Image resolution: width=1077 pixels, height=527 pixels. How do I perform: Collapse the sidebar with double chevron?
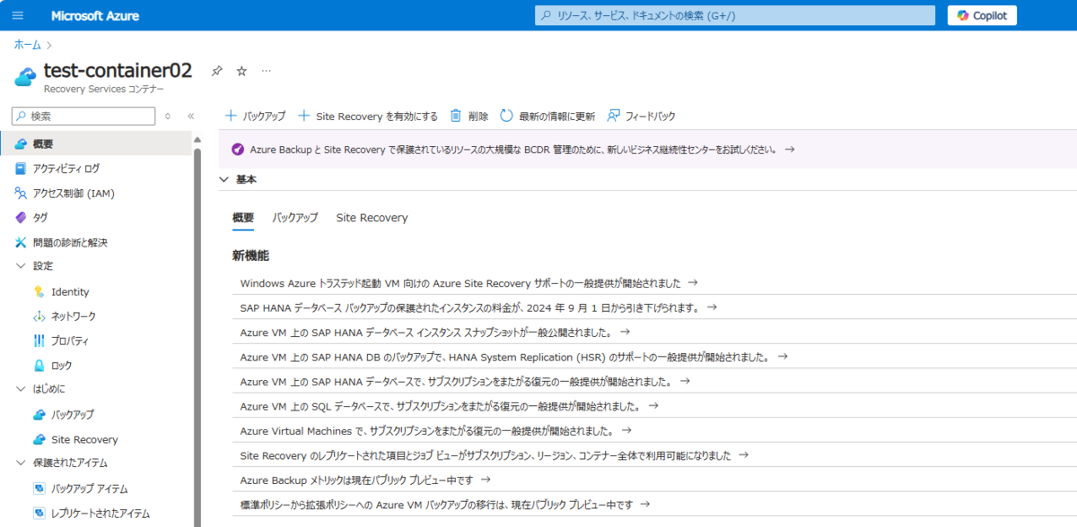190,116
